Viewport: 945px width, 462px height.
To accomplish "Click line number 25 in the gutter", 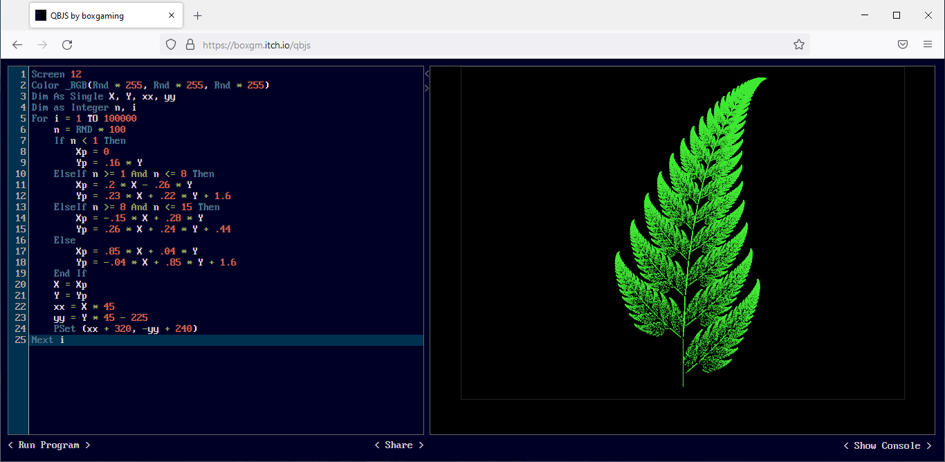I will [x=20, y=340].
